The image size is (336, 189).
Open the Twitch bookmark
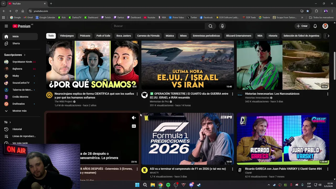106,18
